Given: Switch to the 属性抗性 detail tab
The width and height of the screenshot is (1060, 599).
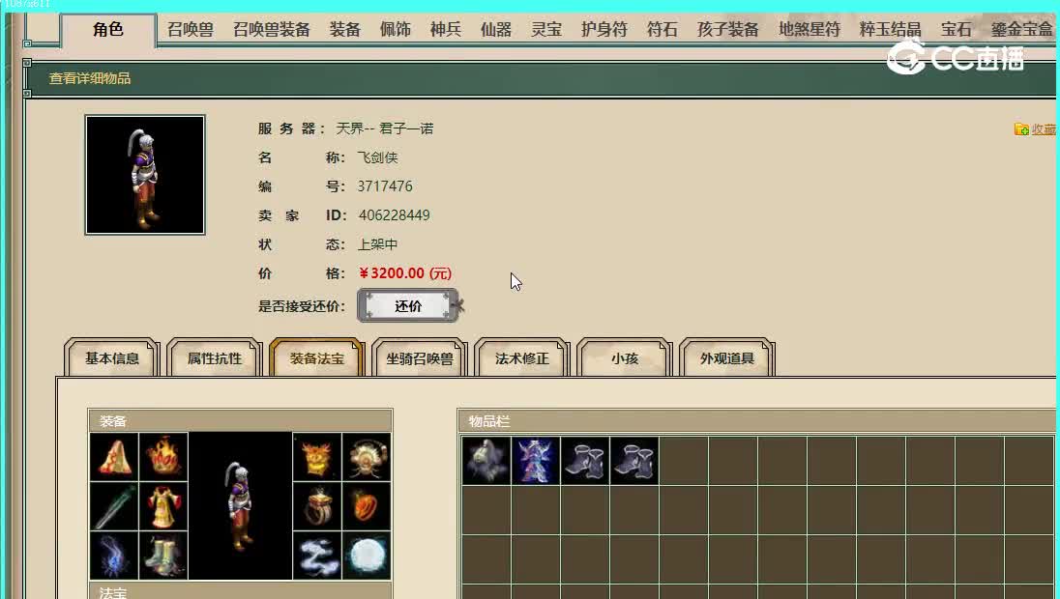Looking at the screenshot, I should (215, 357).
